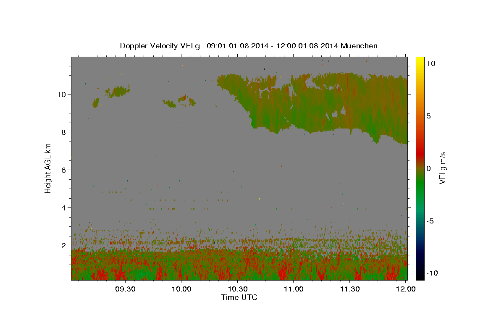Image resolution: width=504 pixels, height=336 pixels.
Task: Click the 'VELg m/s' colorbar title
Action: coord(443,168)
